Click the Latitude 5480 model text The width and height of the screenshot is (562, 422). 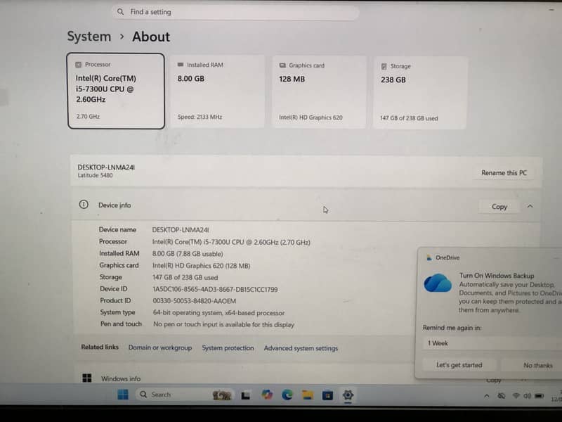[x=95, y=175]
